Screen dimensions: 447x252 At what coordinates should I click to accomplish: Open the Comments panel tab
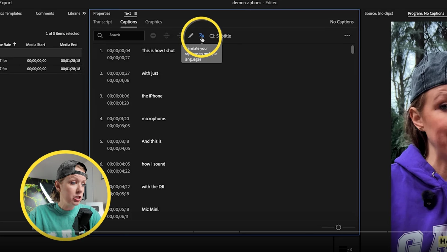point(45,13)
